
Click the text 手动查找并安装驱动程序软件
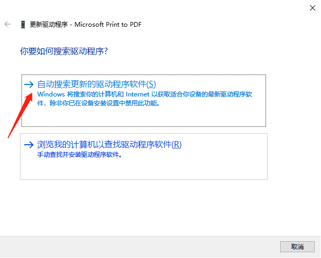(x=80, y=154)
